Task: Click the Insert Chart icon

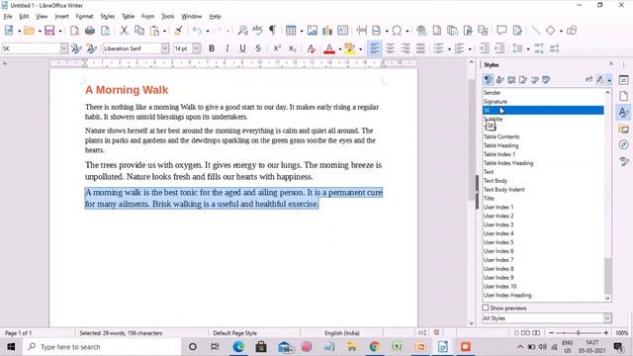Action: pyautogui.click(x=327, y=31)
